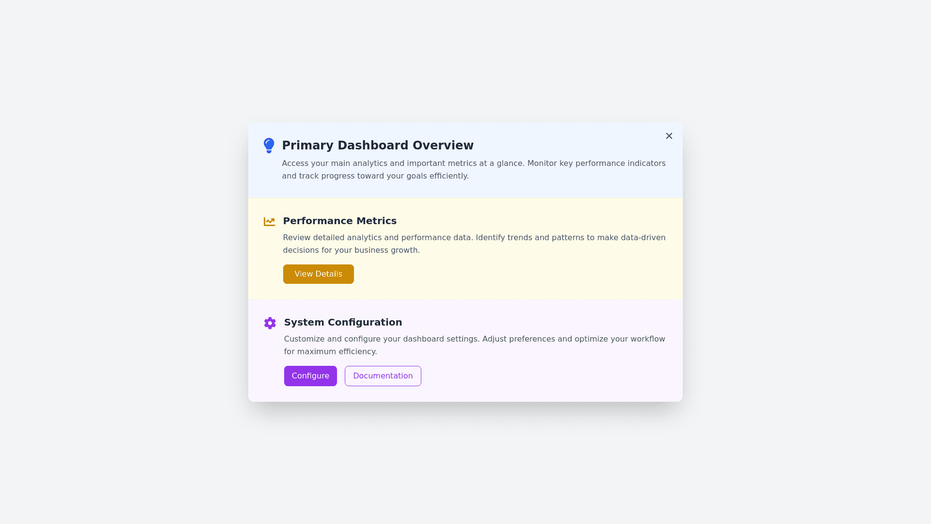The width and height of the screenshot is (931, 524).
Task: Click the "Review detailed analytics" description text
Action: tap(377, 238)
